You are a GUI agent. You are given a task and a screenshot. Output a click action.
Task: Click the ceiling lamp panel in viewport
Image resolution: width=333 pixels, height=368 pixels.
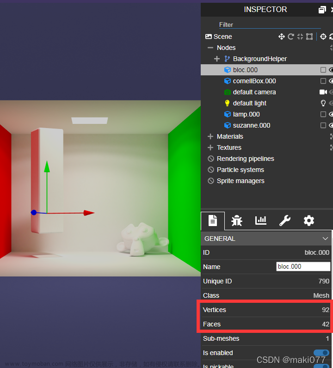tap(89, 121)
